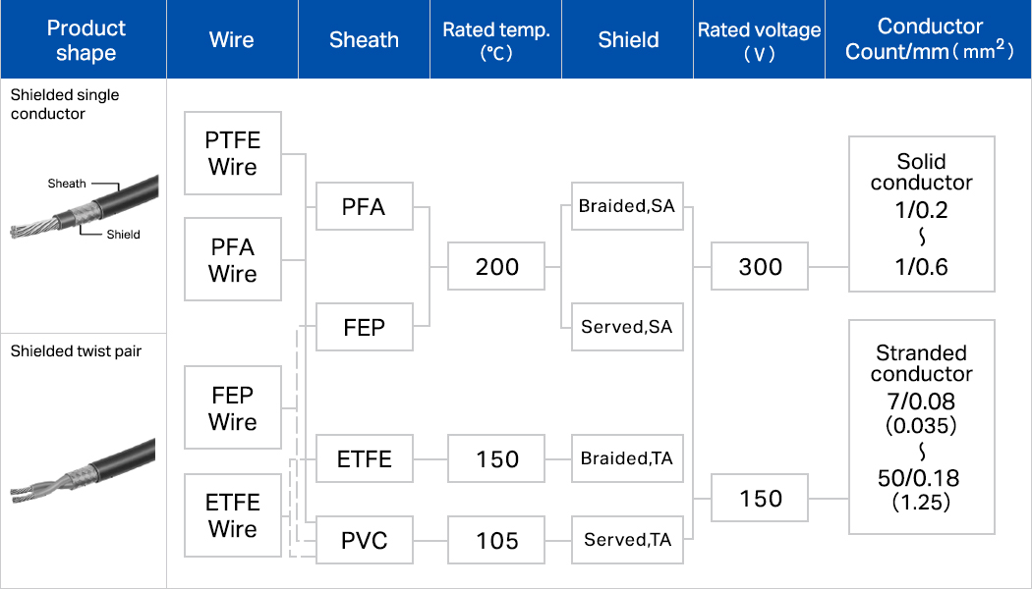Select the 105 rated temperature box

496,540
